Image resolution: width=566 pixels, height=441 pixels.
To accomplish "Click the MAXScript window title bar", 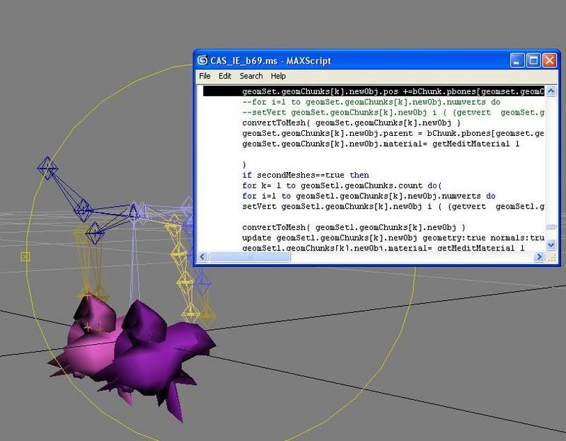I will 354,60.
